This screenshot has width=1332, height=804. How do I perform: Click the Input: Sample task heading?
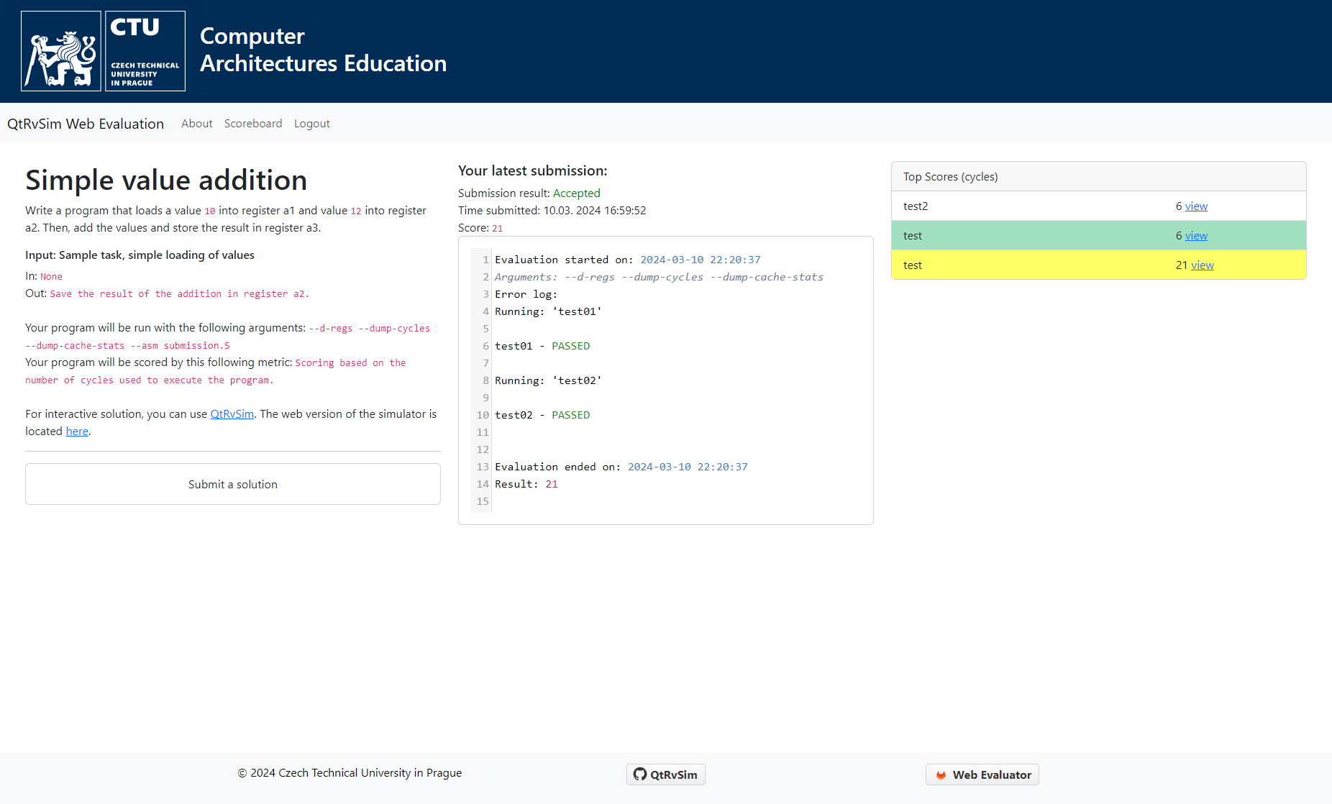[140, 255]
